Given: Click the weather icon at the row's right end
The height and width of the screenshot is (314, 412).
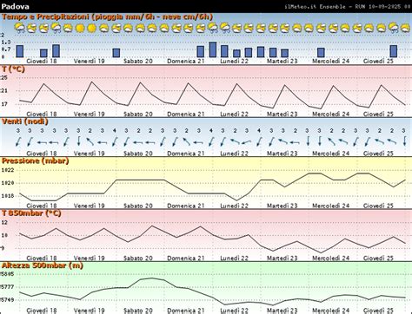Looking at the screenshot, I should pyautogui.click(x=405, y=28).
